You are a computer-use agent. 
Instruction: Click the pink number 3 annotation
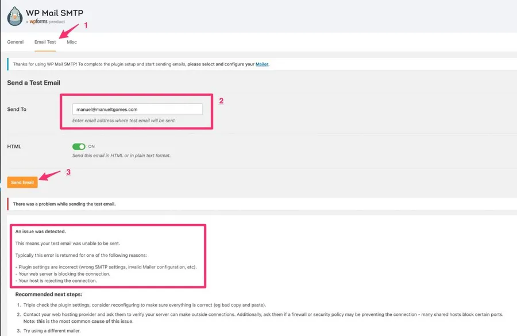pos(68,172)
